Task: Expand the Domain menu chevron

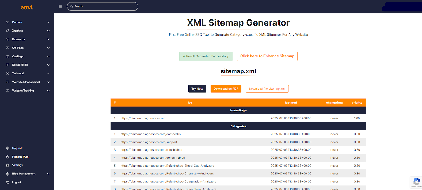Action: pyautogui.click(x=48, y=22)
